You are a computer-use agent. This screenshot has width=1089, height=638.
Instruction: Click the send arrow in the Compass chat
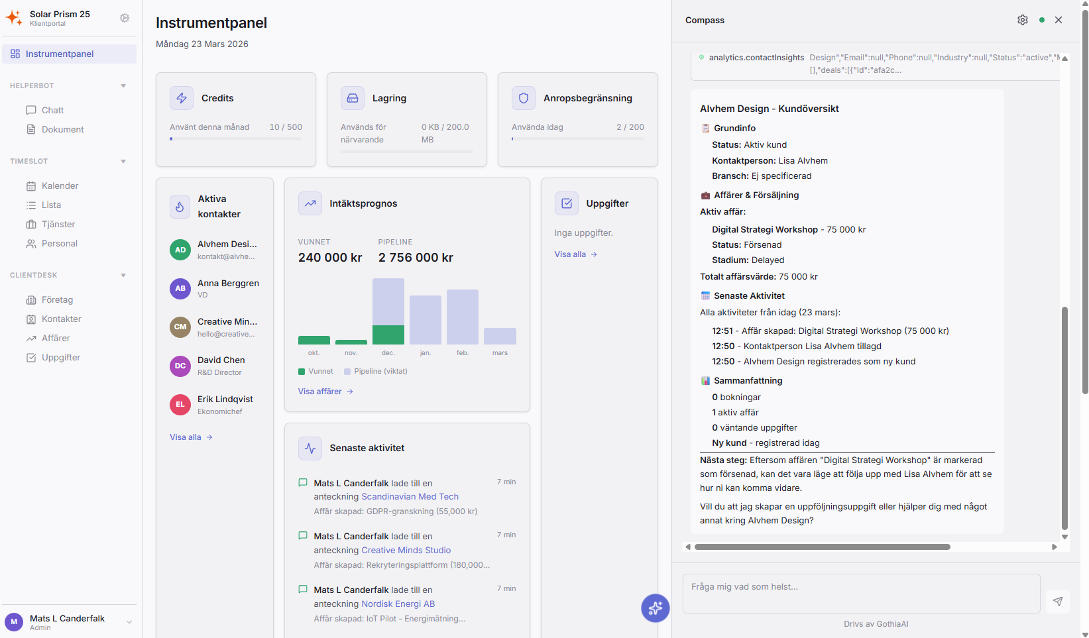1058,601
